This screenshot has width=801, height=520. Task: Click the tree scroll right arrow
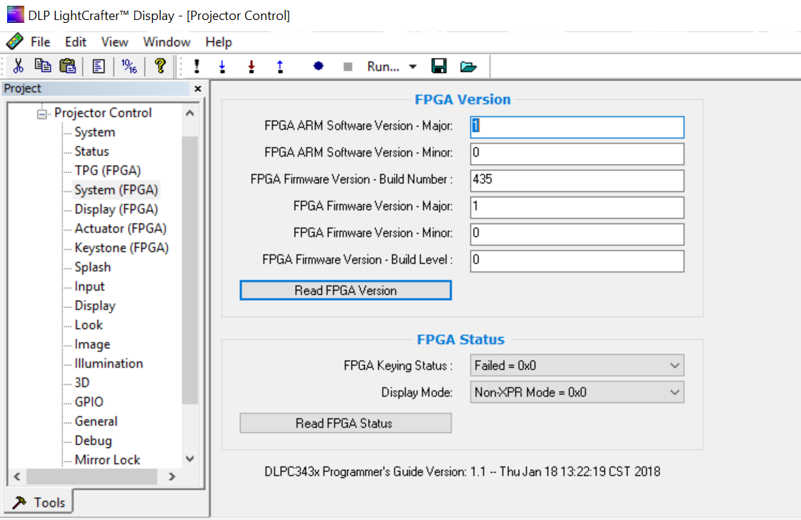pos(172,476)
